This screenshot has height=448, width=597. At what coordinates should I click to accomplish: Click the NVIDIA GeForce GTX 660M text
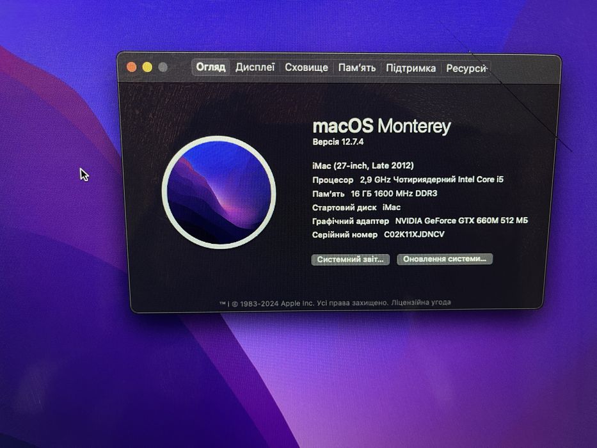(x=461, y=221)
